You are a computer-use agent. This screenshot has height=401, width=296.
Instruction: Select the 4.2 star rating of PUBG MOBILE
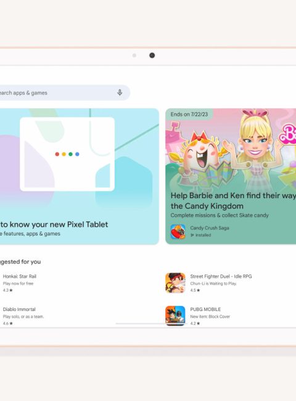point(195,323)
